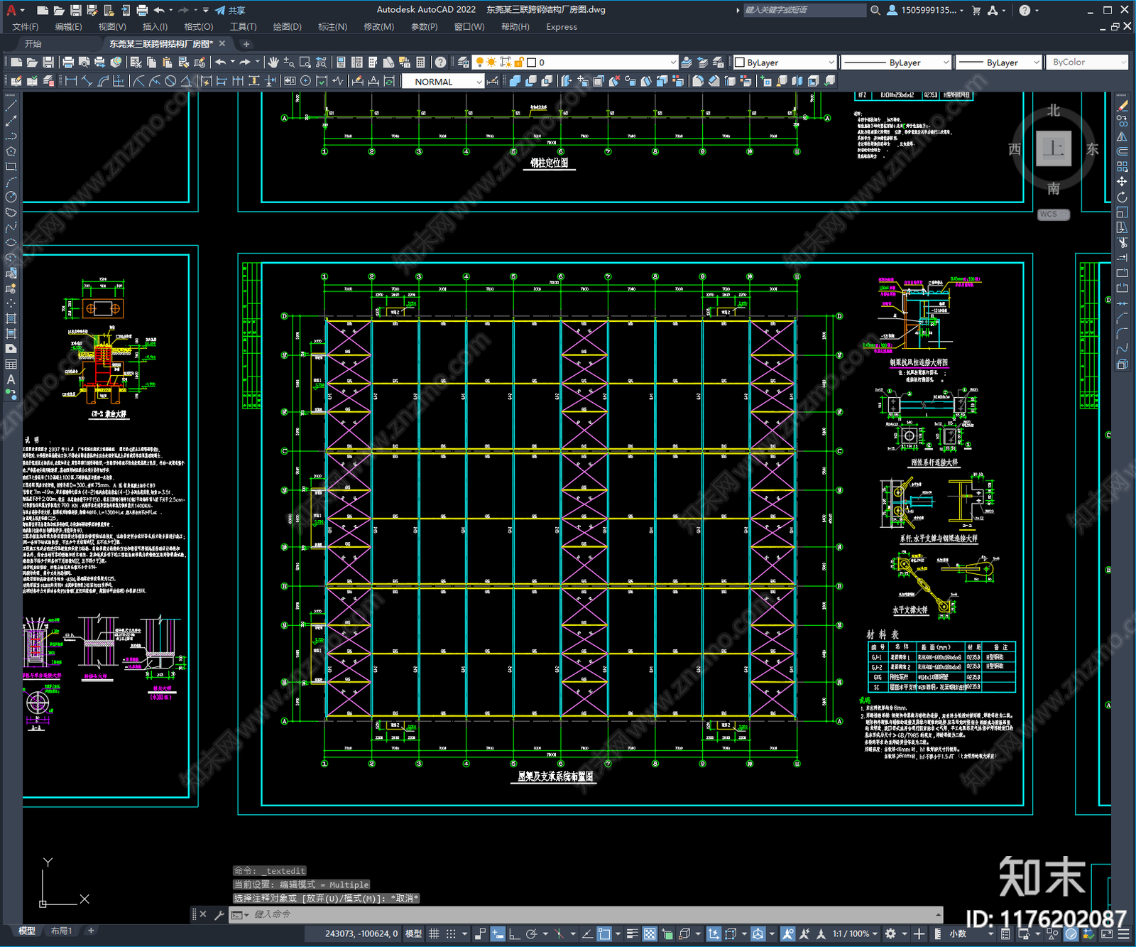Toggle transparency display in status bar

(x=650, y=934)
